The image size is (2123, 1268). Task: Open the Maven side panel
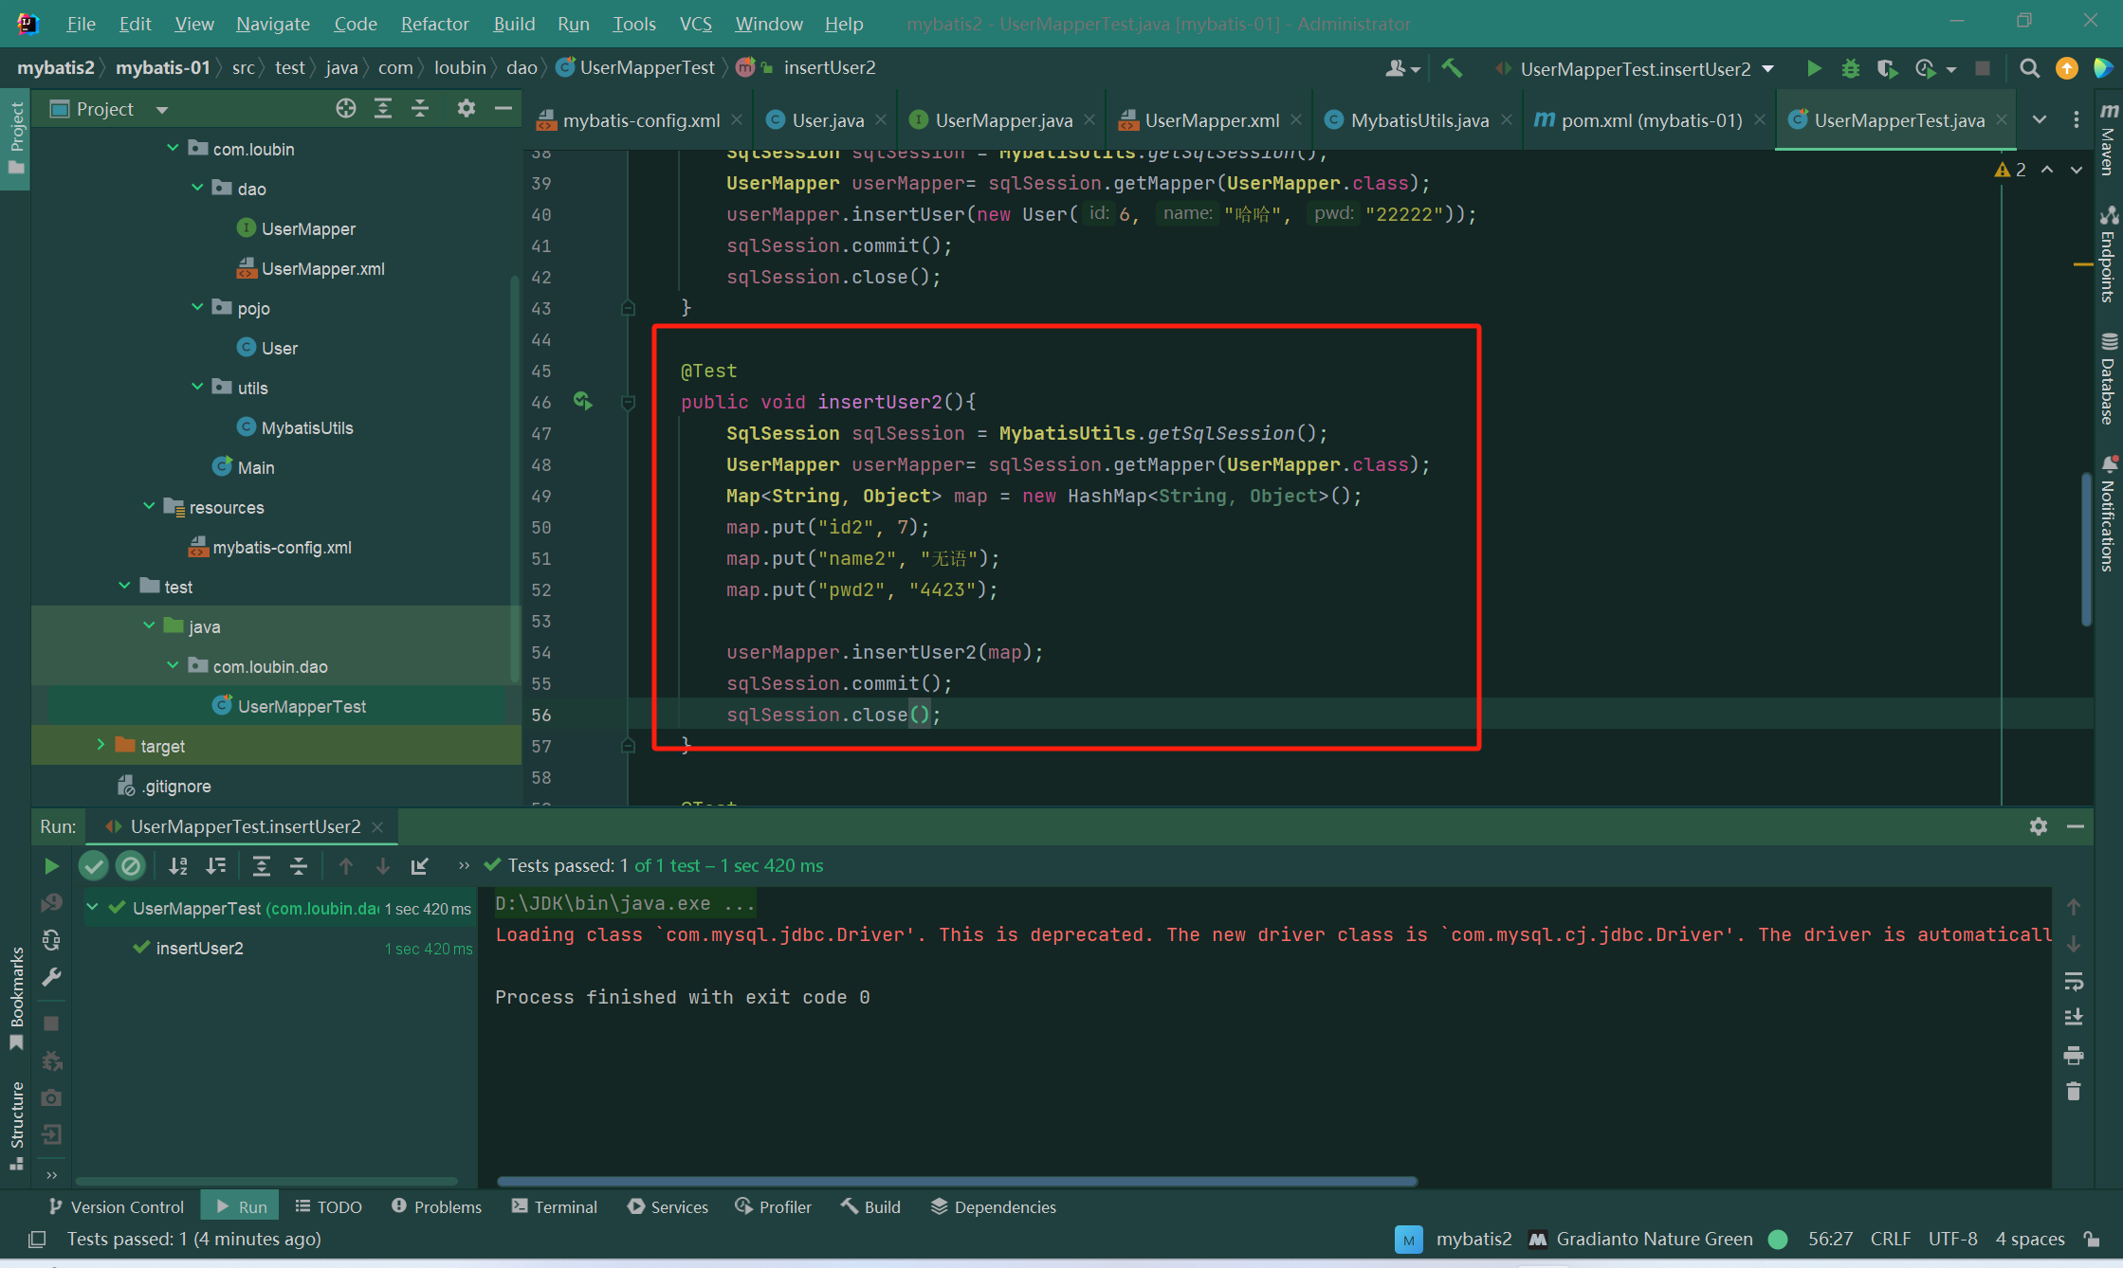[2109, 139]
